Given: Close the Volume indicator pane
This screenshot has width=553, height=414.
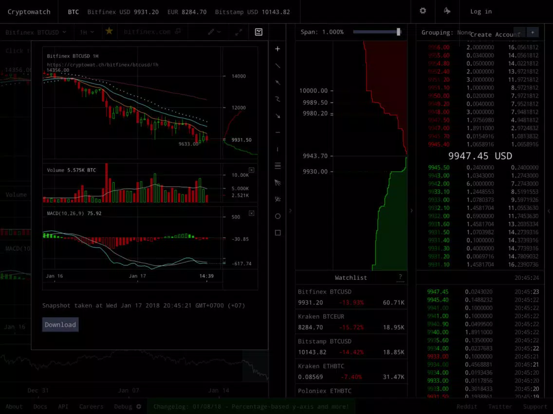Looking at the screenshot, I should [252, 170].
